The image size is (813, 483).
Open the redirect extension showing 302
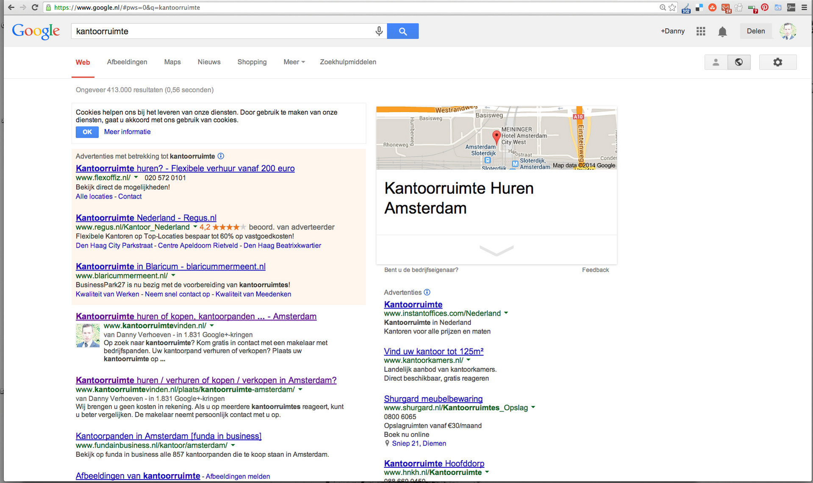click(686, 8)
